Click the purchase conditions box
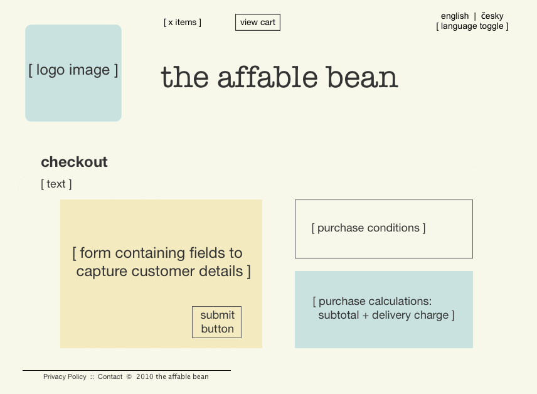Screen dimensions: 537x394 (383, 228)
